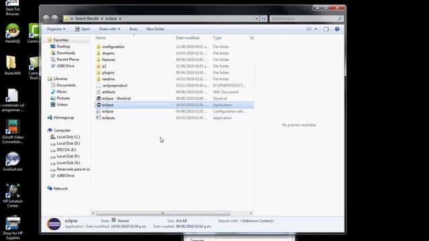Launch Xilisoft Video Converter desktop shortcut
The height and width of the screenshot is (241, 429).
[x=13, y=132]
